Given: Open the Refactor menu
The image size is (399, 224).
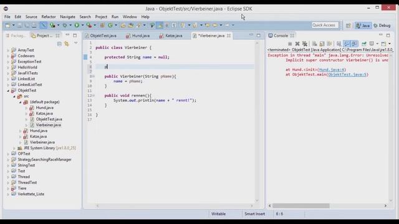Looking at the screenshot, I should coord(49,17).
